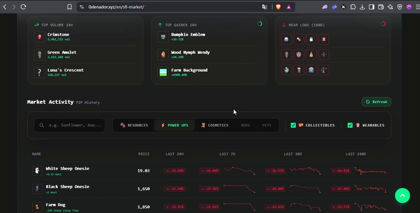Click the translate page icon

265,7
